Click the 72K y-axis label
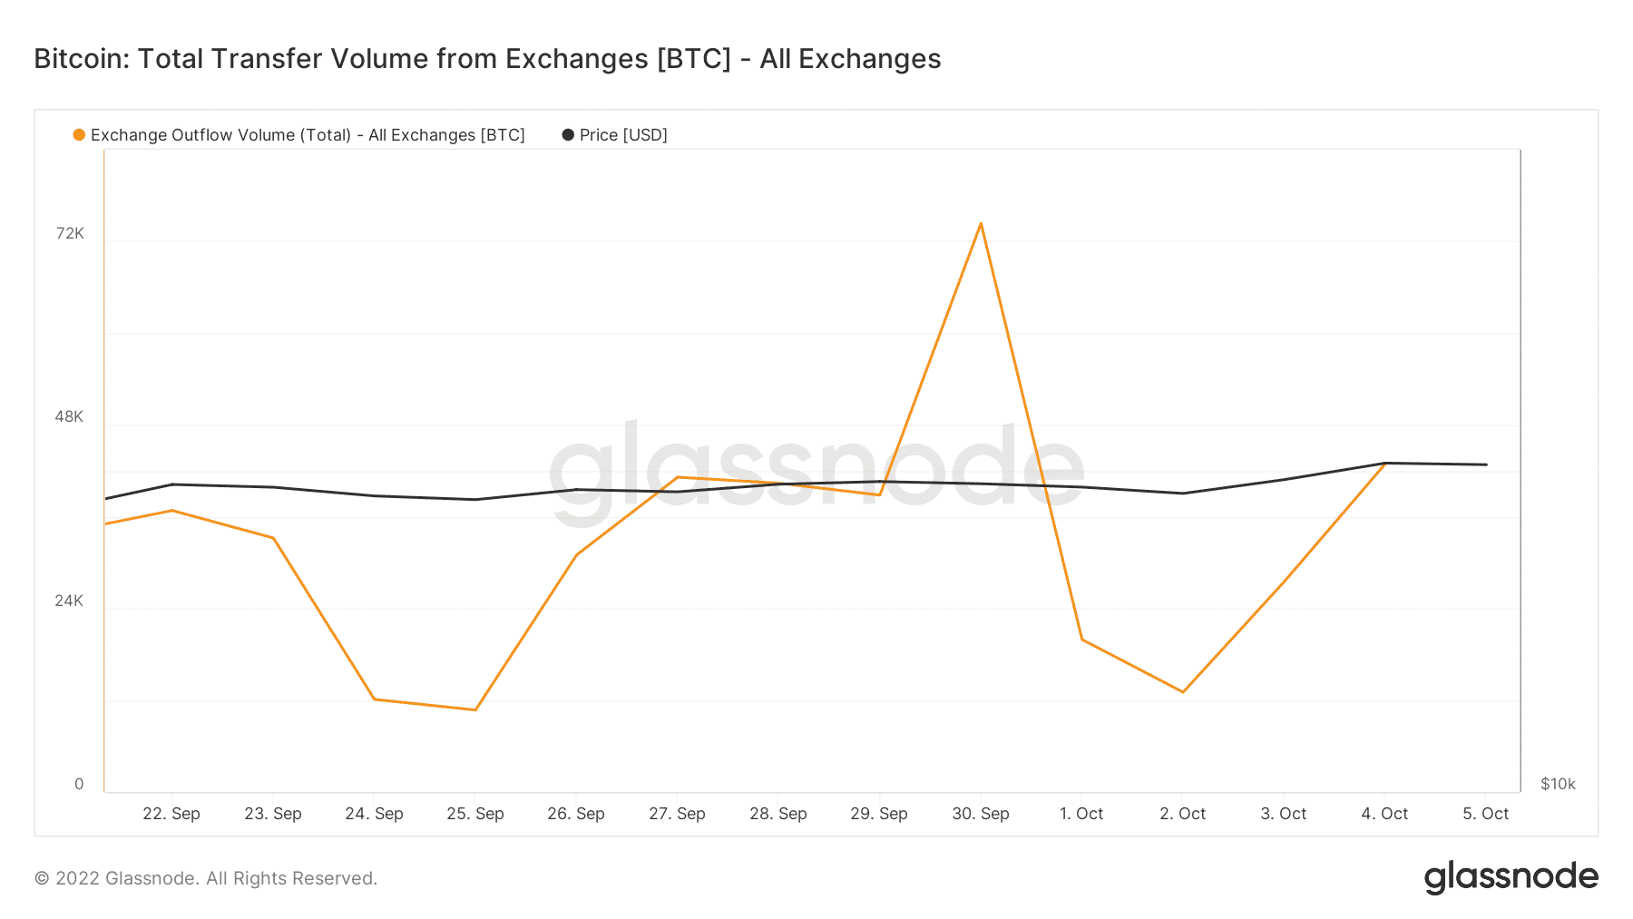 coord(70,234)
